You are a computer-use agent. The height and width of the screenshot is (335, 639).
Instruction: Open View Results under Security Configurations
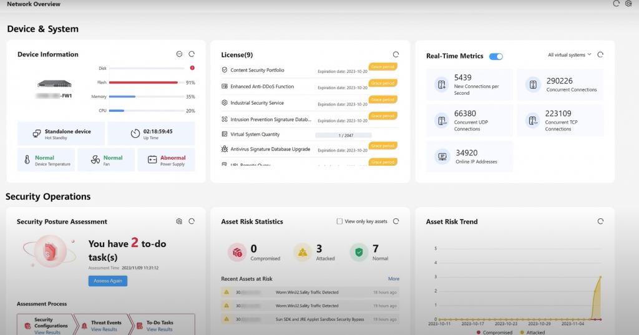(x=47, y=333)
